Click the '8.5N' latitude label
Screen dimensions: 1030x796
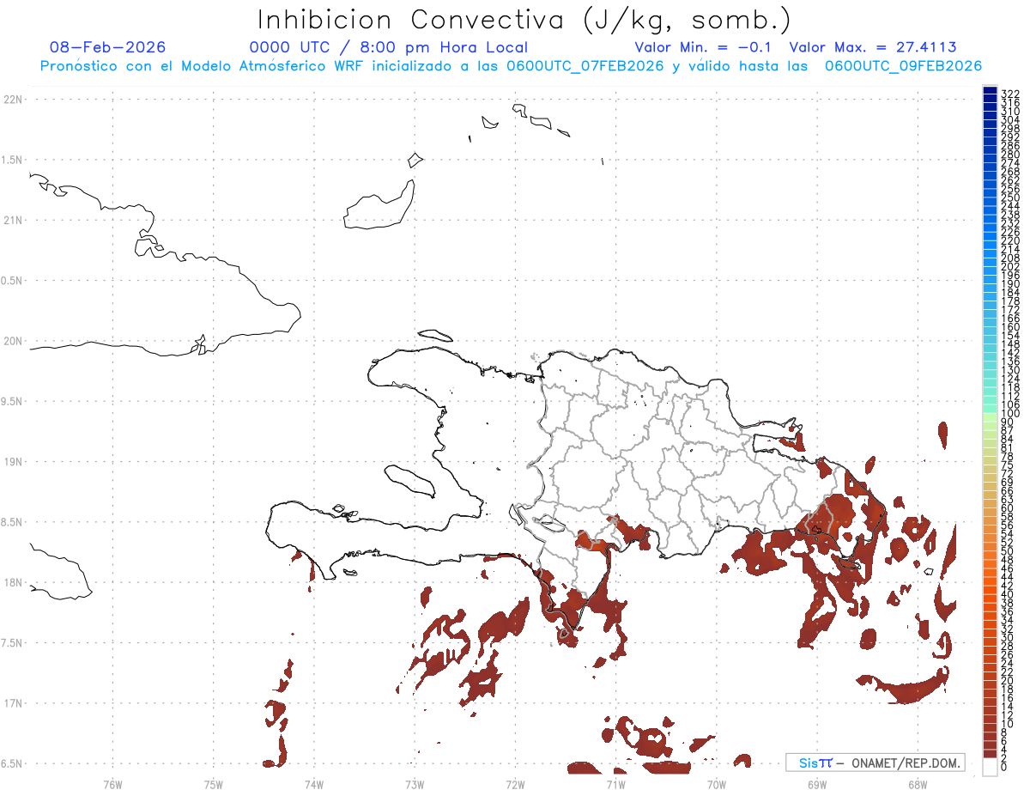click(12, 522)
